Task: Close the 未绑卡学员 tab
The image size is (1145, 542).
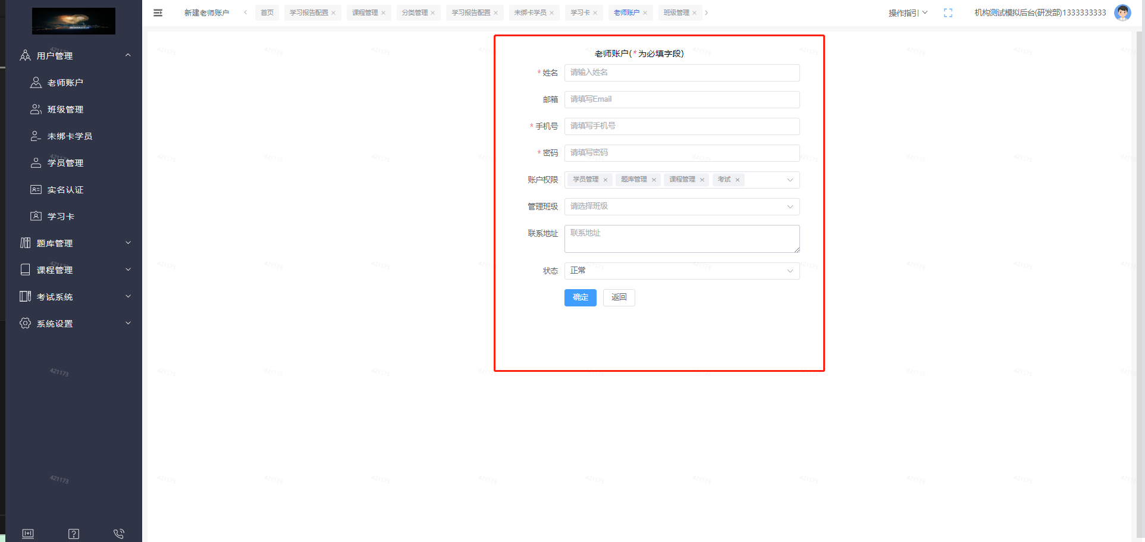Action: pyautogui.click(x=552, y=12)
